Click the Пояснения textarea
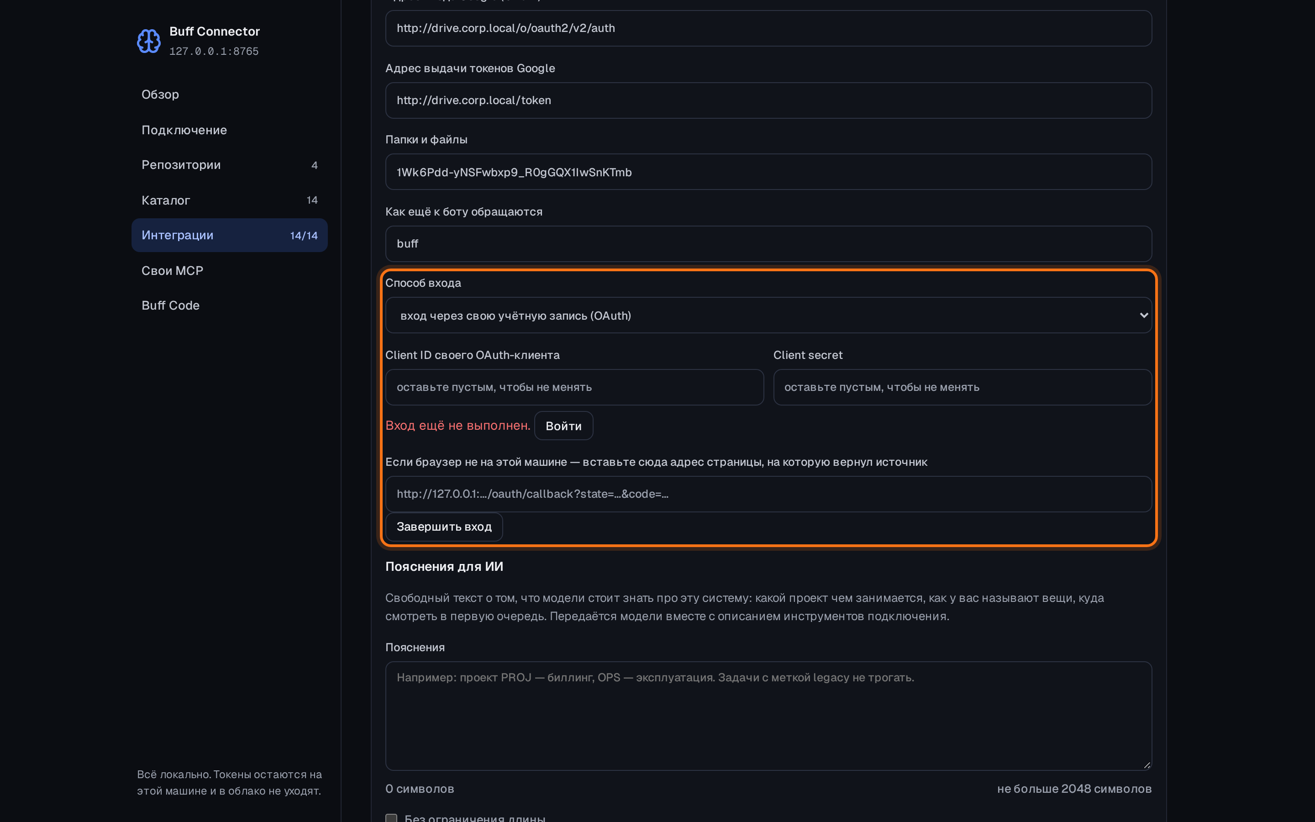Screen dimensions: 1315x822 (768, 716)
